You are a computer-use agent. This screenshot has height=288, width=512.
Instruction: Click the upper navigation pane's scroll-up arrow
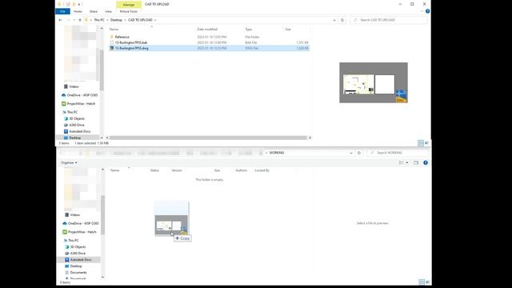tap(102, 29)
